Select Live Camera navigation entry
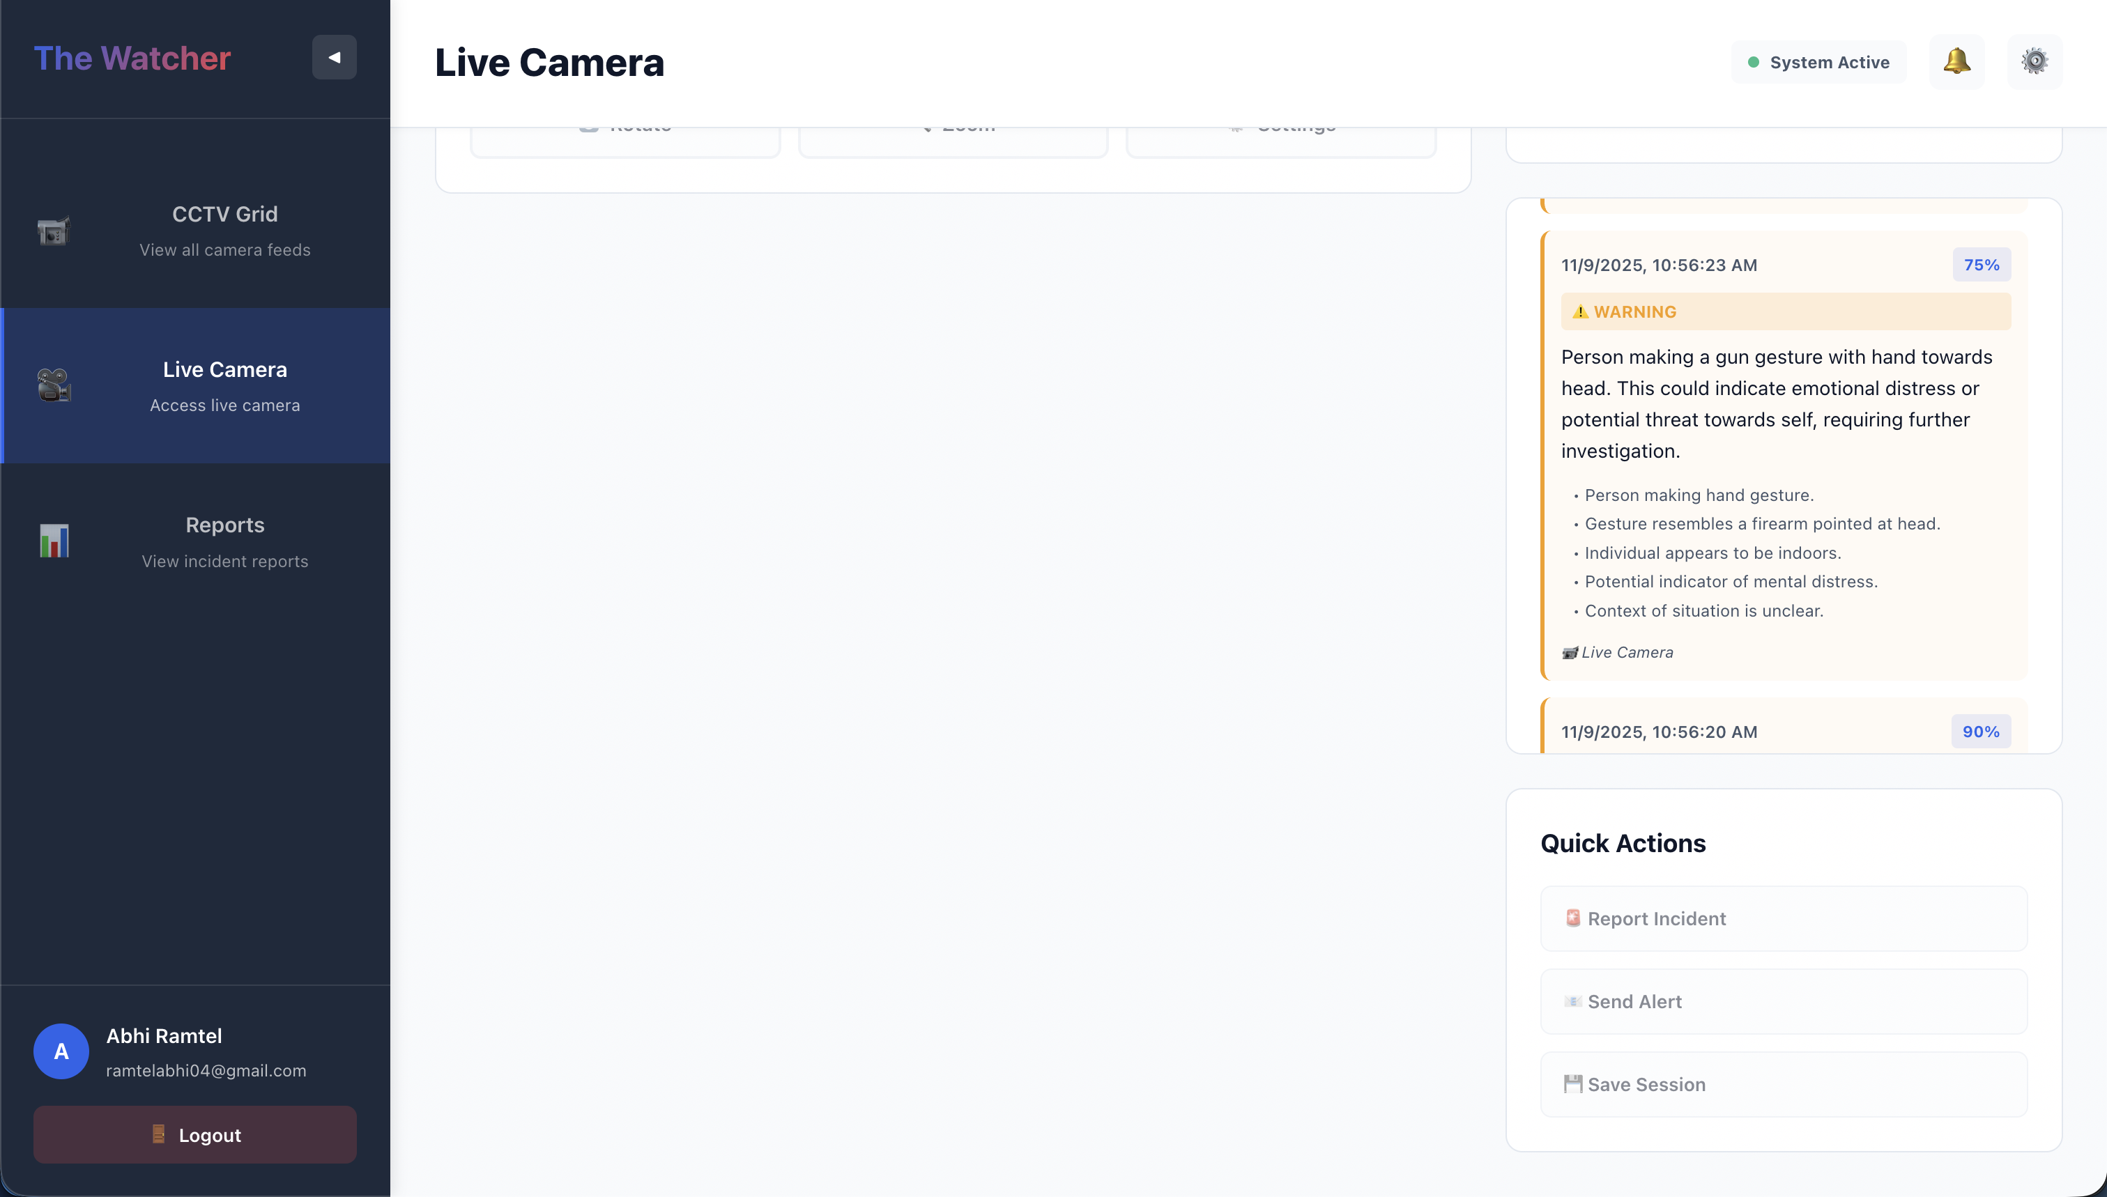 pyautogui.click(x=224, y=385)
